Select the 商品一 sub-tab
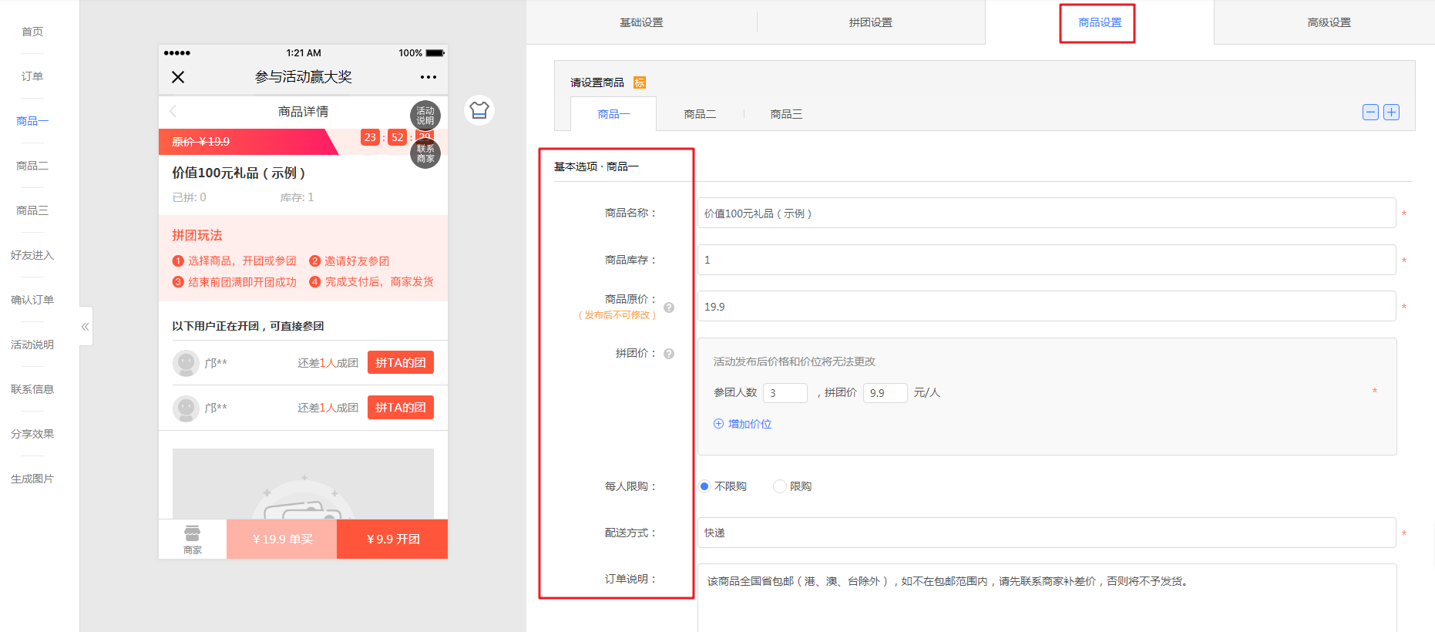 tap(613, 114)
